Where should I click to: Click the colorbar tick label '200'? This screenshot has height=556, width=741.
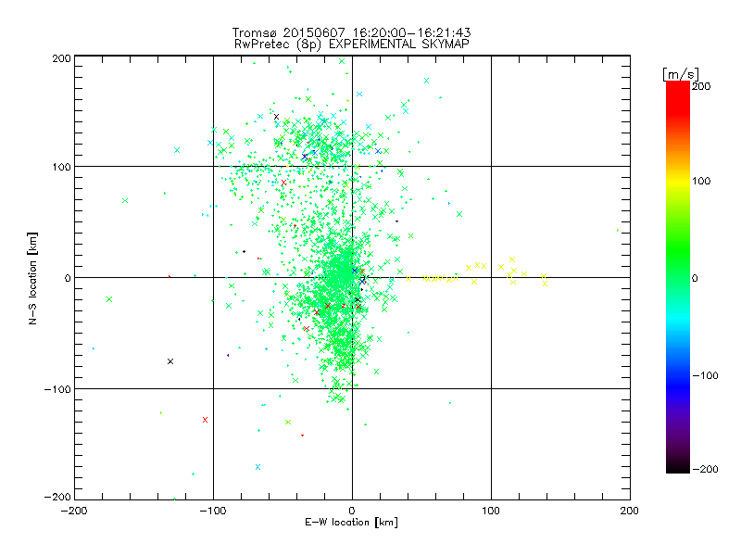[x=701, y=86]
